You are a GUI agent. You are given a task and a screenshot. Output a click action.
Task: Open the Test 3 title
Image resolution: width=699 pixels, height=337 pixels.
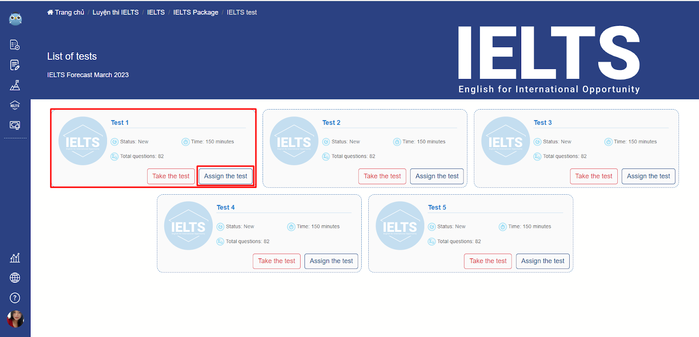(x=543, y=123)
